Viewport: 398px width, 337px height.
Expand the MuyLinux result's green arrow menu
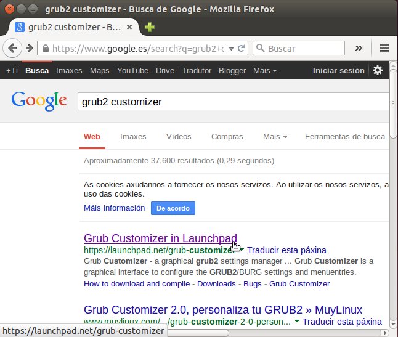coord(296,321)
